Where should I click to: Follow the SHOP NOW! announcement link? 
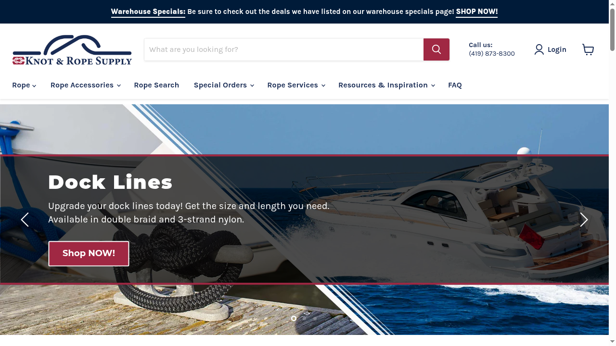coord(476,12)
